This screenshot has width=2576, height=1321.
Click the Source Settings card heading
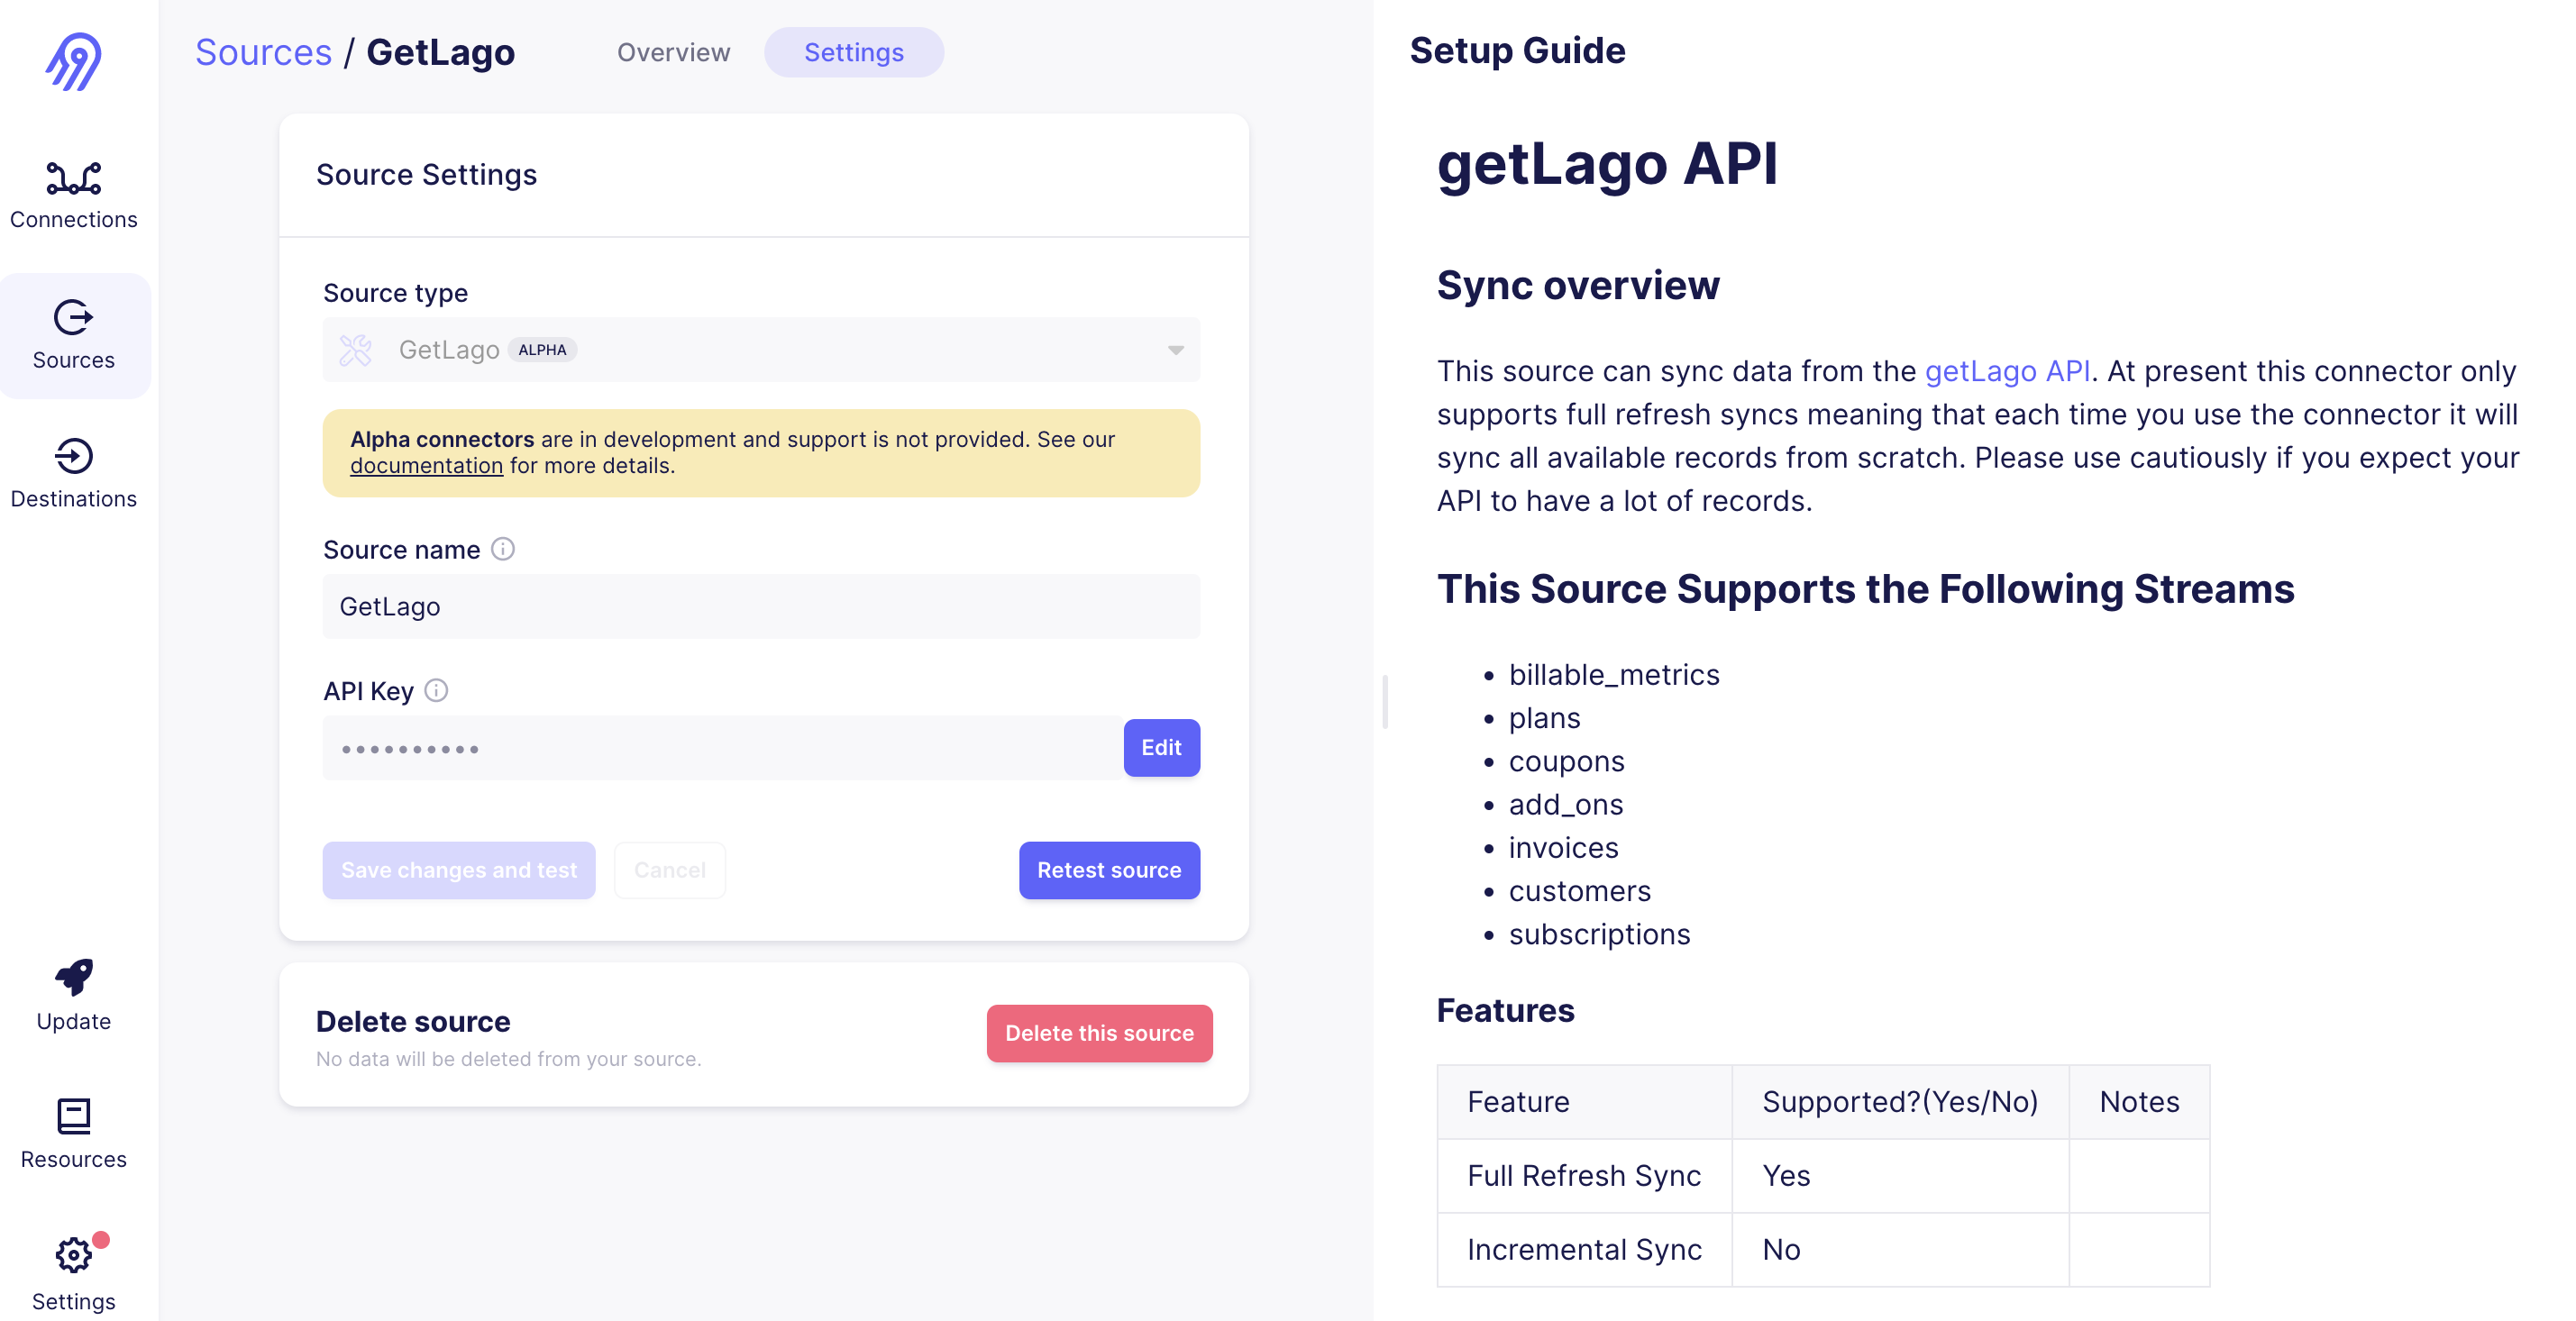(x=426, y=175)
